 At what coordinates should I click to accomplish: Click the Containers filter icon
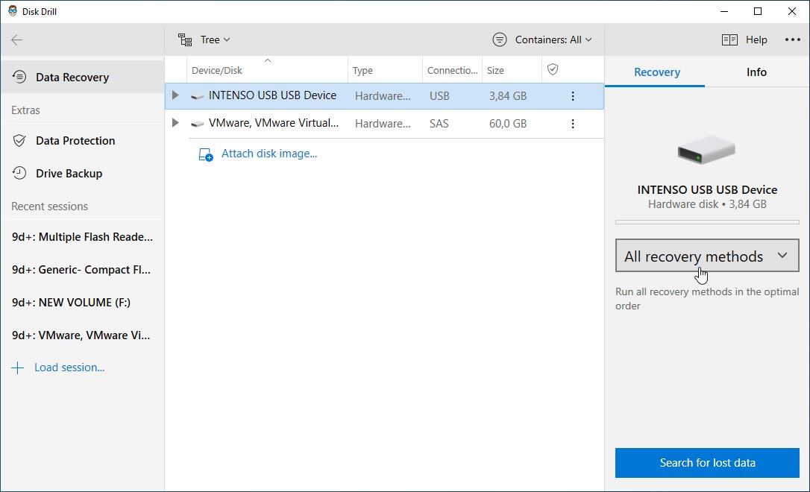pyautogui.click(x=500, y=40)
